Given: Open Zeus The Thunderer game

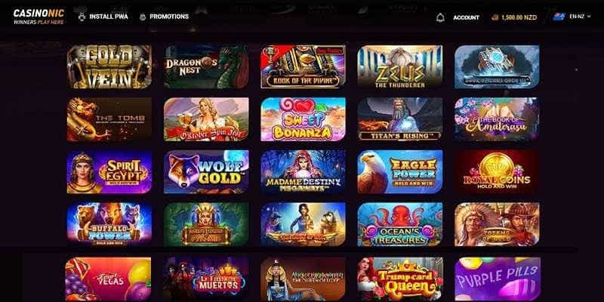Looking at the screenshot, I should point(400,66).
